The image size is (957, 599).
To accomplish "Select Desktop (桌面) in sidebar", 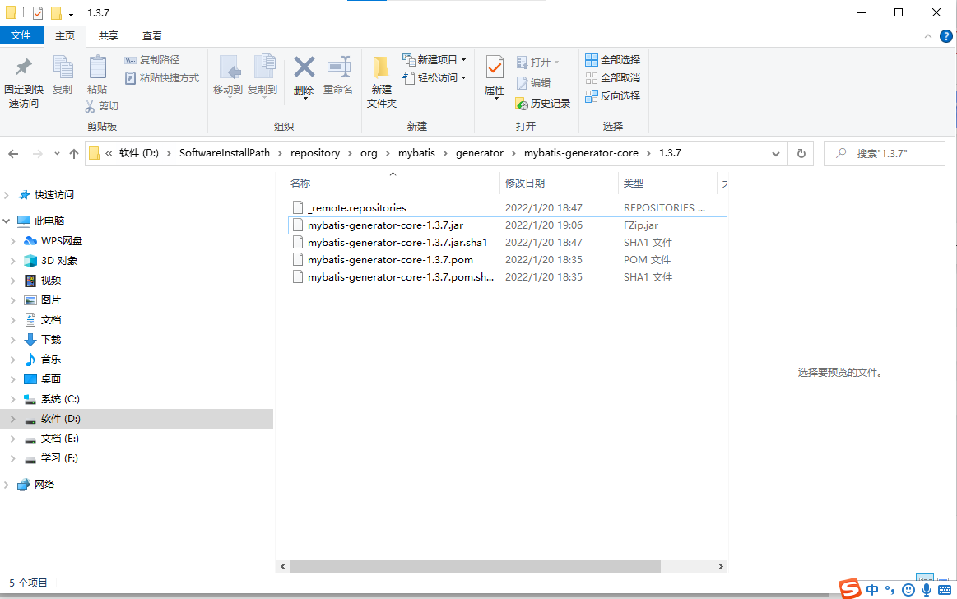I will [x=51, y=378].
